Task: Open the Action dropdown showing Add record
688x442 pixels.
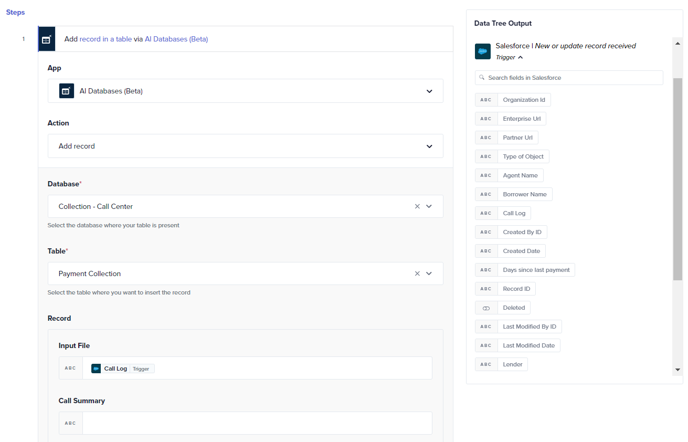Action: (246, 146)
